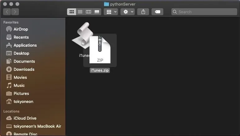Switch to icon view mode

(x=72, y=12)
